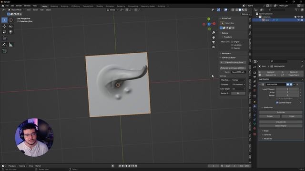The height and width of the screenshot is (171, 305).
Task: Expand the Generate subpanel
Action: (267, 135)
